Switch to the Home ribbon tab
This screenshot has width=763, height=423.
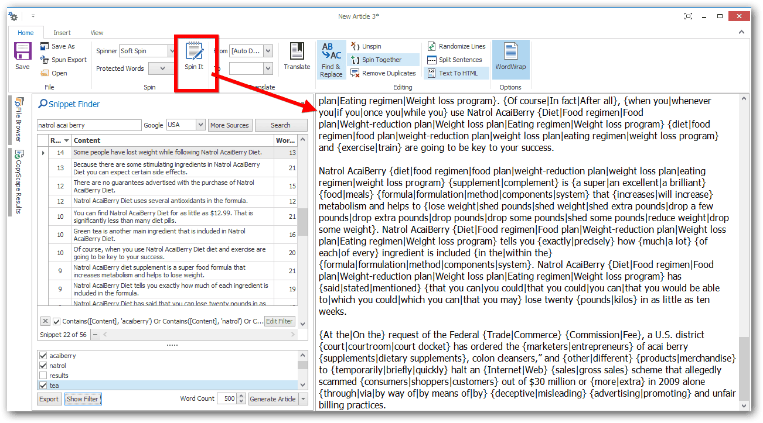(26, 33)
